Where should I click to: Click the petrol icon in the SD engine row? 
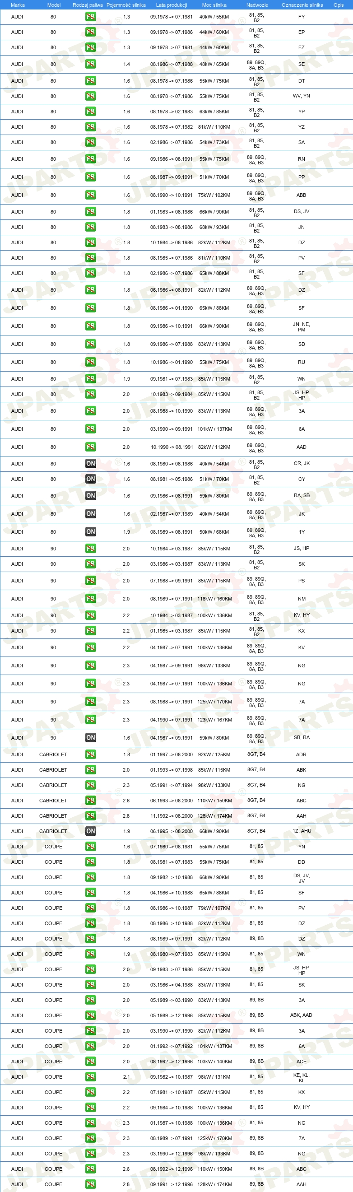coord(91,344)
